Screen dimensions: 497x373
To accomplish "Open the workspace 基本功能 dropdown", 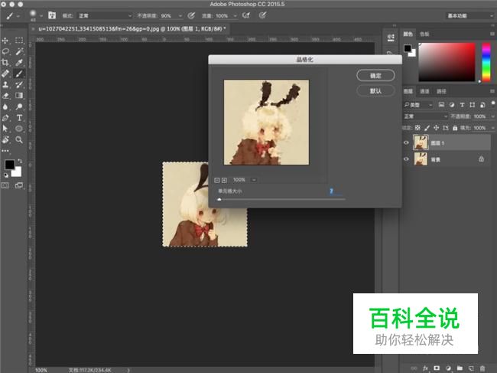I will pos(469,15).
